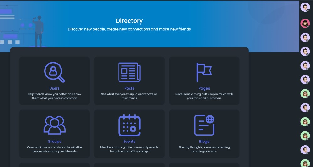Open the first green-background avatar in sidebar
This screenshot has width=313, height=167.
pos(305,94)
